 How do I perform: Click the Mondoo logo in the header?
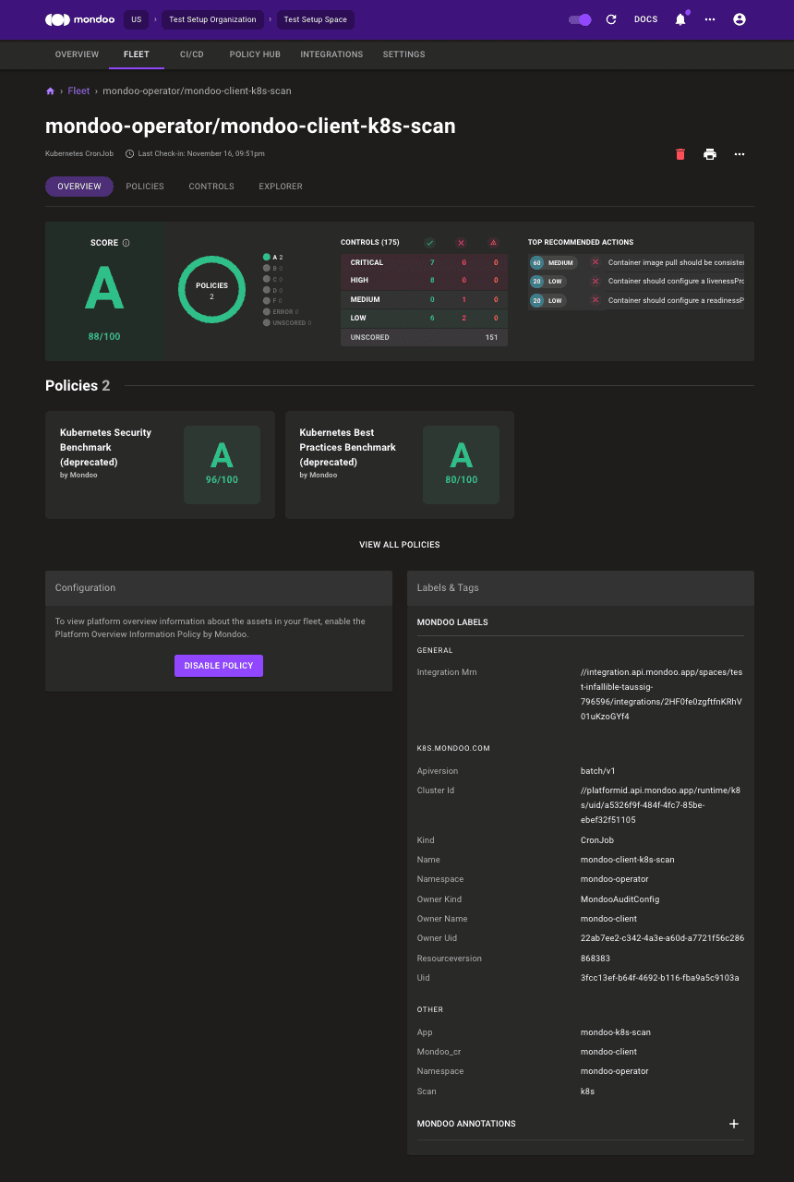79,19
